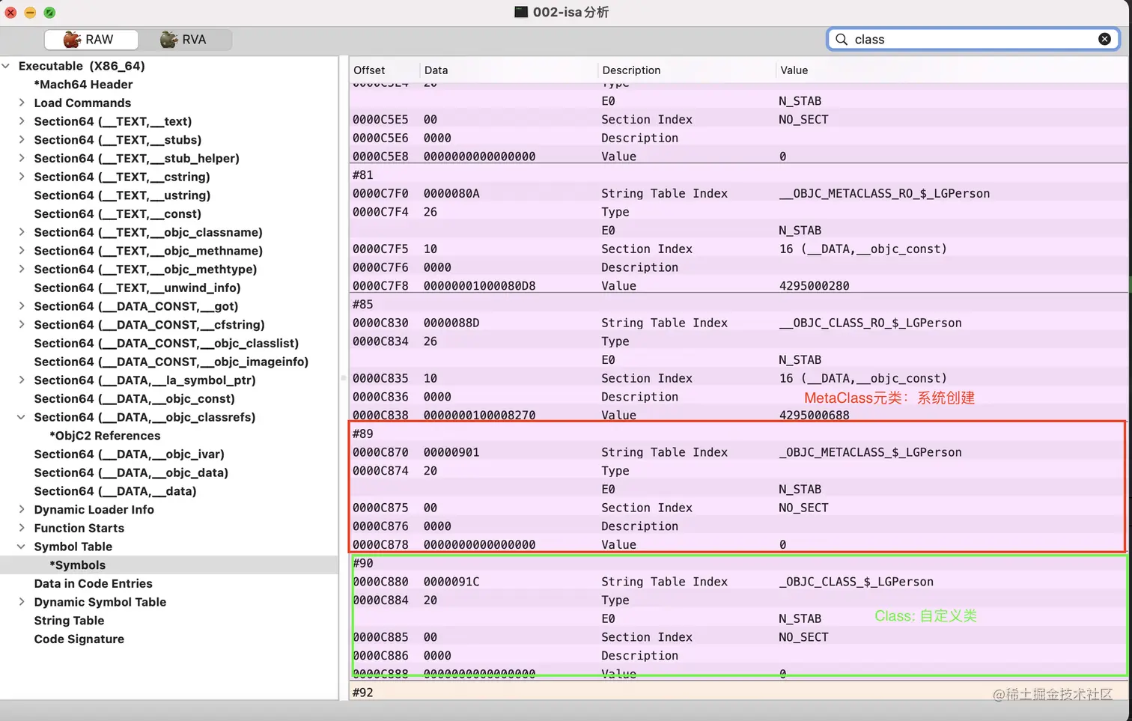Select Section64 (__TEXT,__objc_methtype) label

click(x=145, y=270)
